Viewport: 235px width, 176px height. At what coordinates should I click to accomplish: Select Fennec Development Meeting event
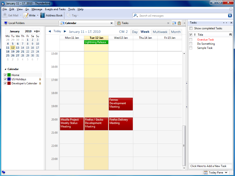(121, 104)
